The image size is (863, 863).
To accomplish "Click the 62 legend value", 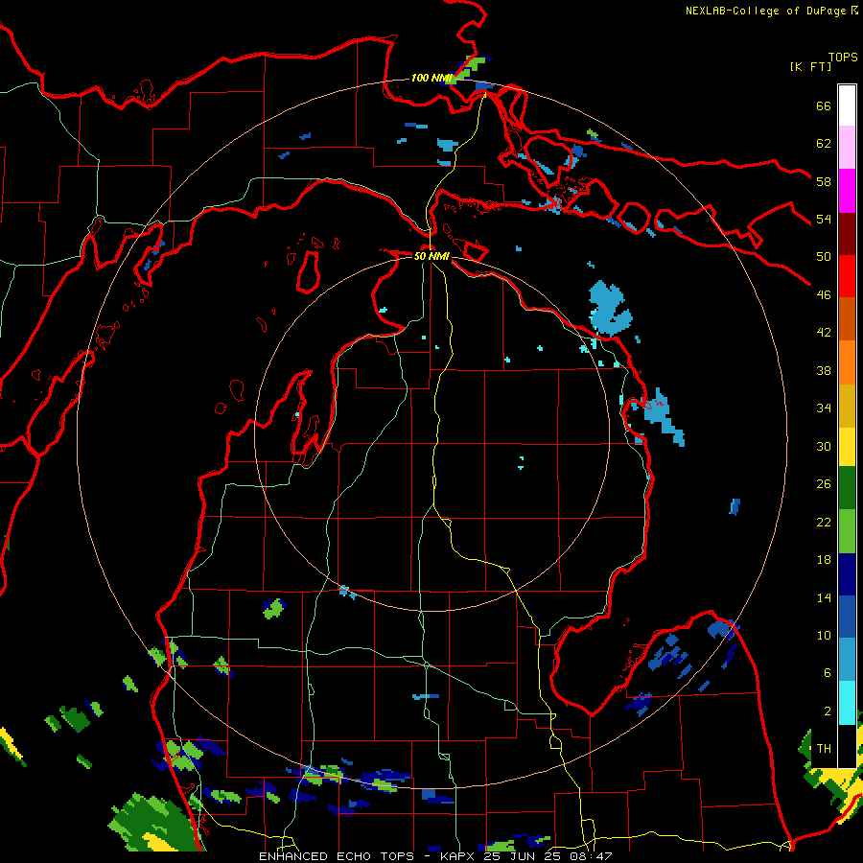I will [824, 144].
